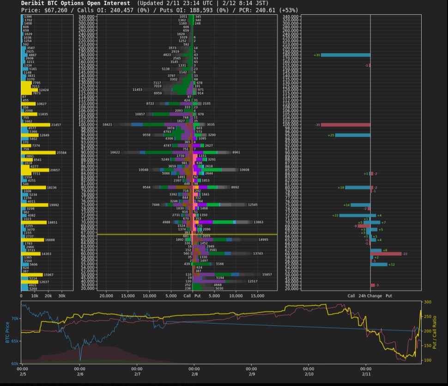Image resolution: width=448 pixels, height=386 pixels.
Task: Select the yellow 16888 total OI bar
Action: [x=33, y=240]
